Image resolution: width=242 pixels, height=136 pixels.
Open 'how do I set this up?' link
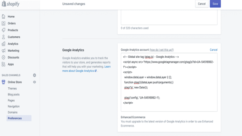pos(162,50)
